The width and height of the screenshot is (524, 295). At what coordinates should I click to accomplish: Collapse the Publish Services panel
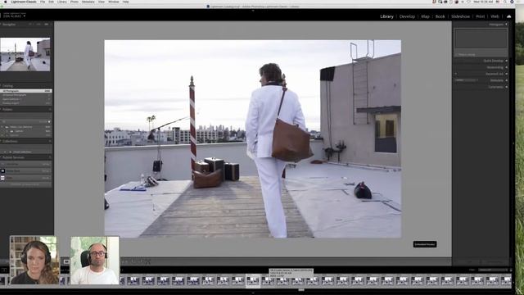[x=13, y=157]
